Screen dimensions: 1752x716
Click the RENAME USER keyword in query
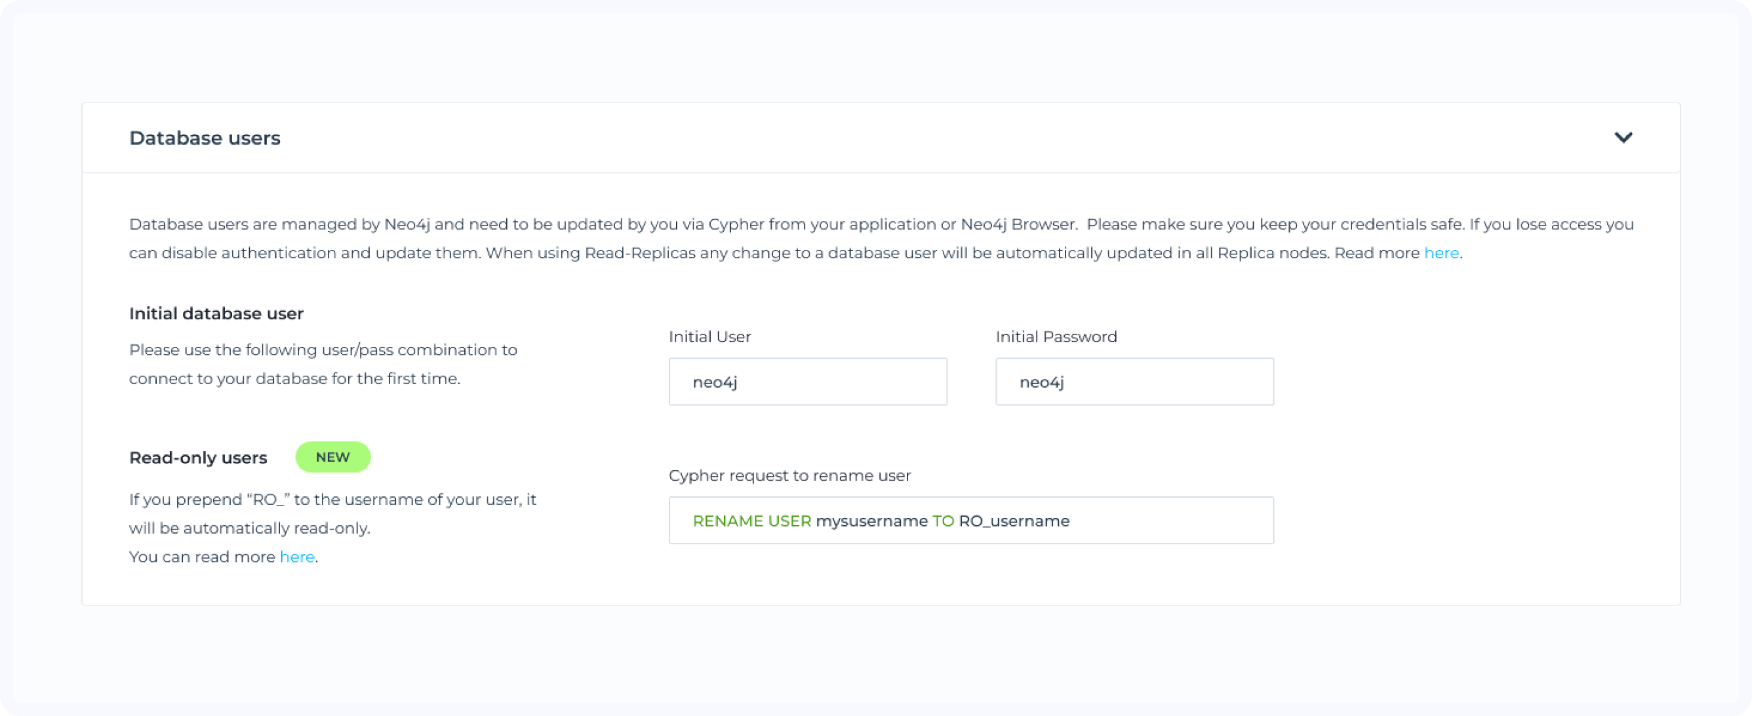pos(751,521)
